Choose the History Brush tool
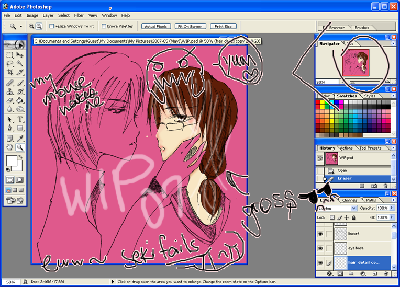This screenshot has width=400, height=287. pyautogui.click(x=20, y=91)
